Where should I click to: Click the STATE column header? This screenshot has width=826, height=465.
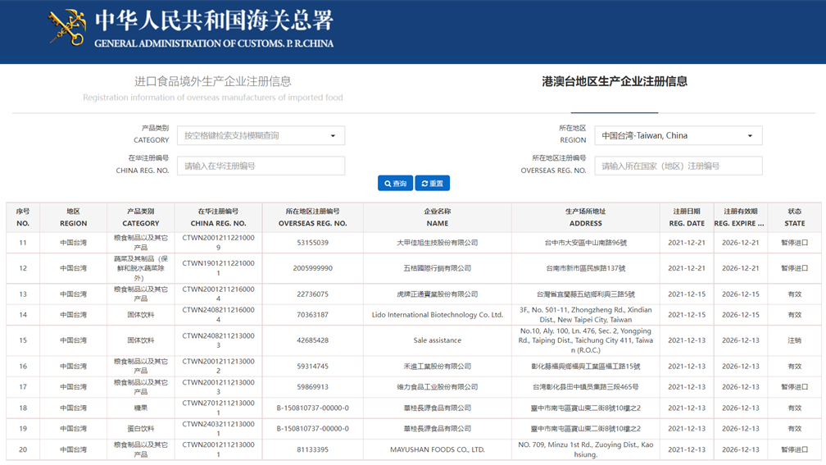(x=794, y=217)
